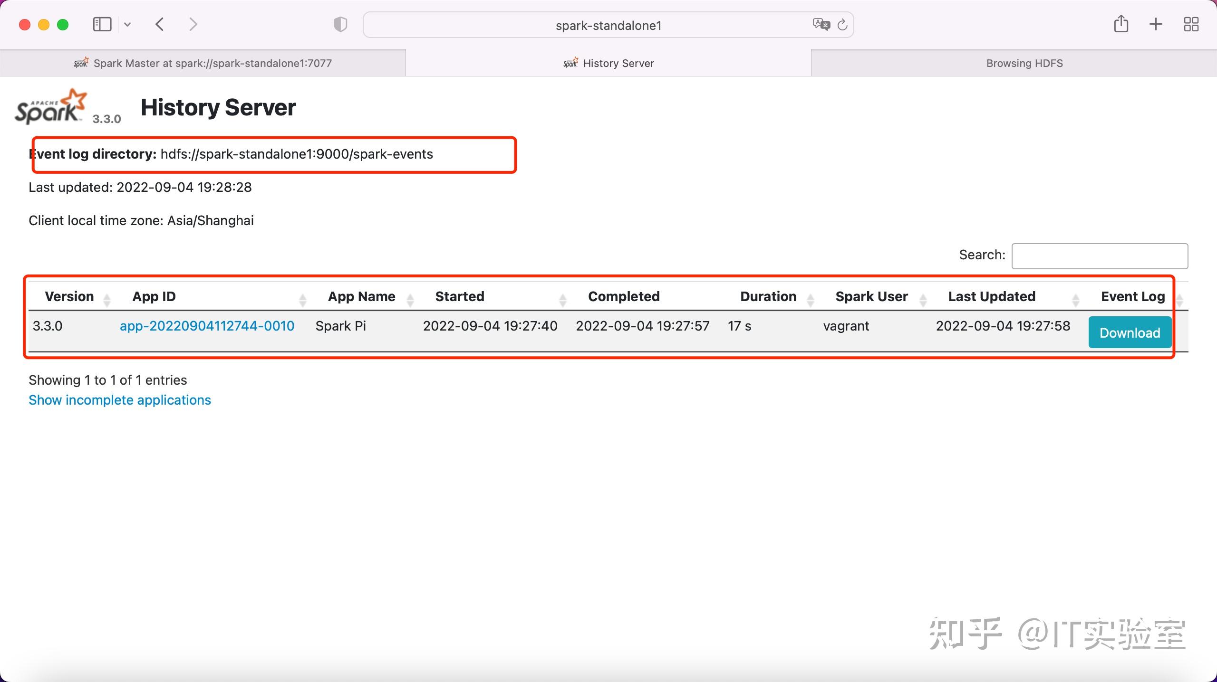Click the forward navigation arrow
Image resolution: width=1217 pixels, height=682 pixels.
pyautogui.click(x=193, y=24)
